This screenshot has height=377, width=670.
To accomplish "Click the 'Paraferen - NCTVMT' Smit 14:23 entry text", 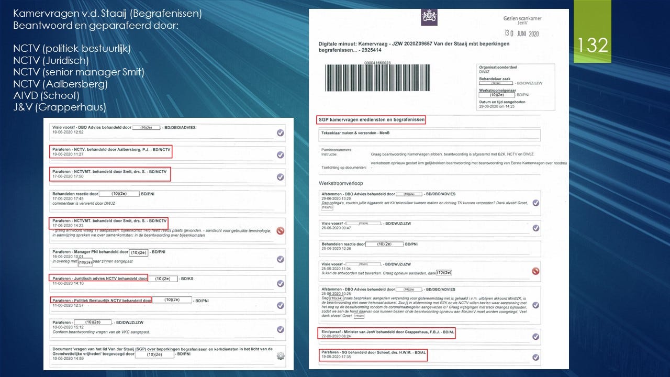I will [x=109, y=220].
